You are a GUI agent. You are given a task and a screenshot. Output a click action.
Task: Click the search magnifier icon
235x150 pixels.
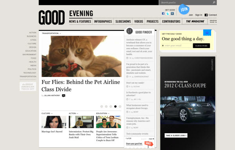(214, 2)
